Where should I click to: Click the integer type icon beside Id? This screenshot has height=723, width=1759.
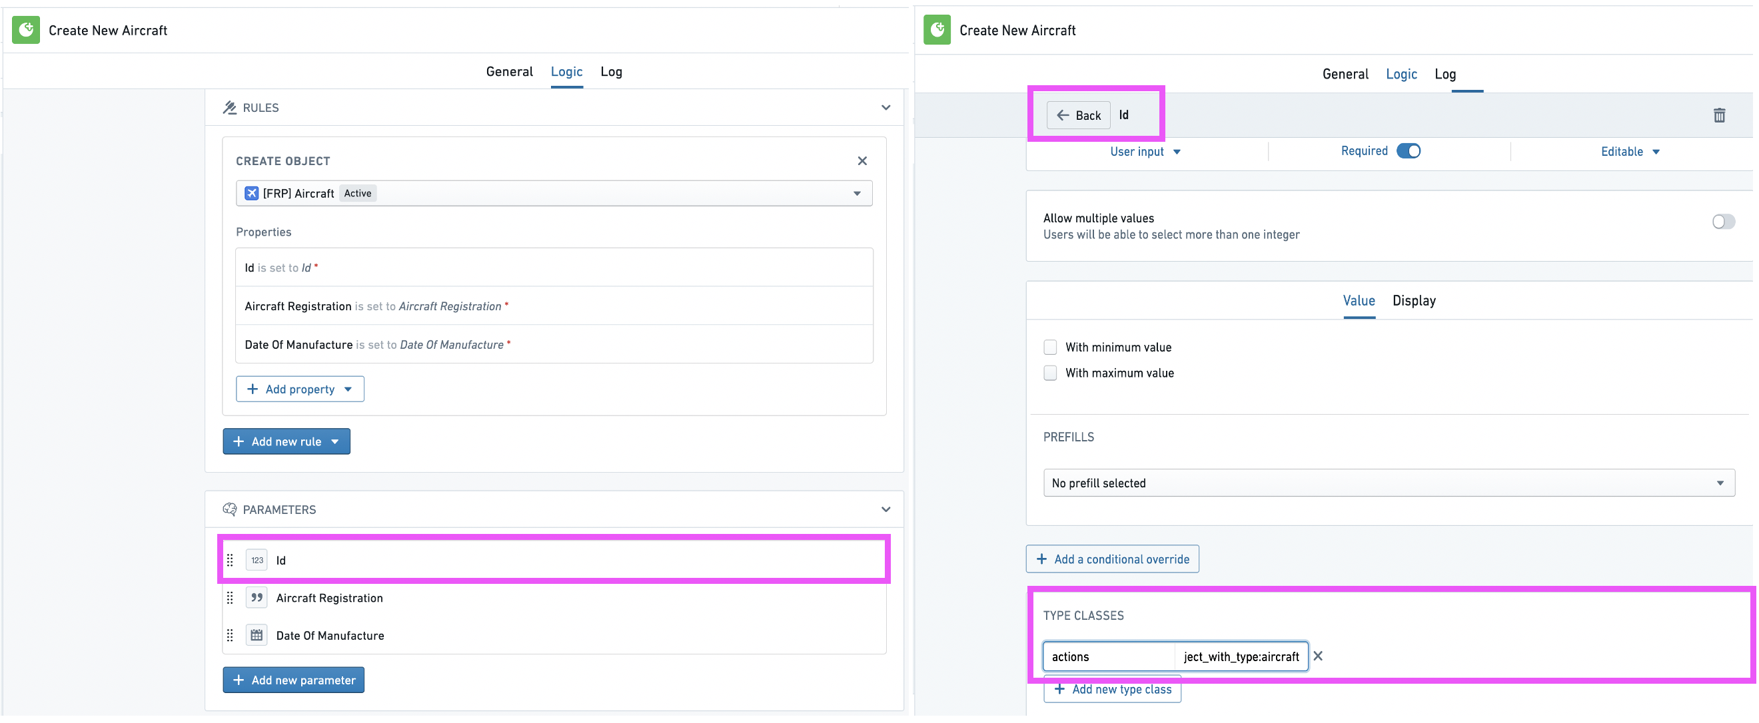point(257,560)
